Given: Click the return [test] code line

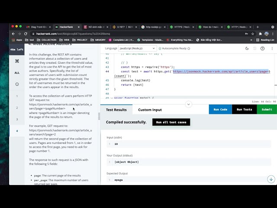Looking at the screenshot, I should (x=132, y=85).
